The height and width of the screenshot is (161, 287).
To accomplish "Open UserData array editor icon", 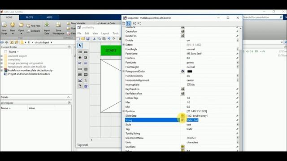I will pyautogui.click(x=183, y=147).
